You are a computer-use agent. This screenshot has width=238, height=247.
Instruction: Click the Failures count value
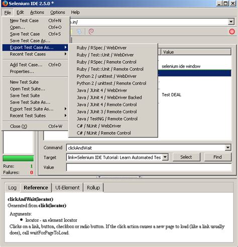32,173
